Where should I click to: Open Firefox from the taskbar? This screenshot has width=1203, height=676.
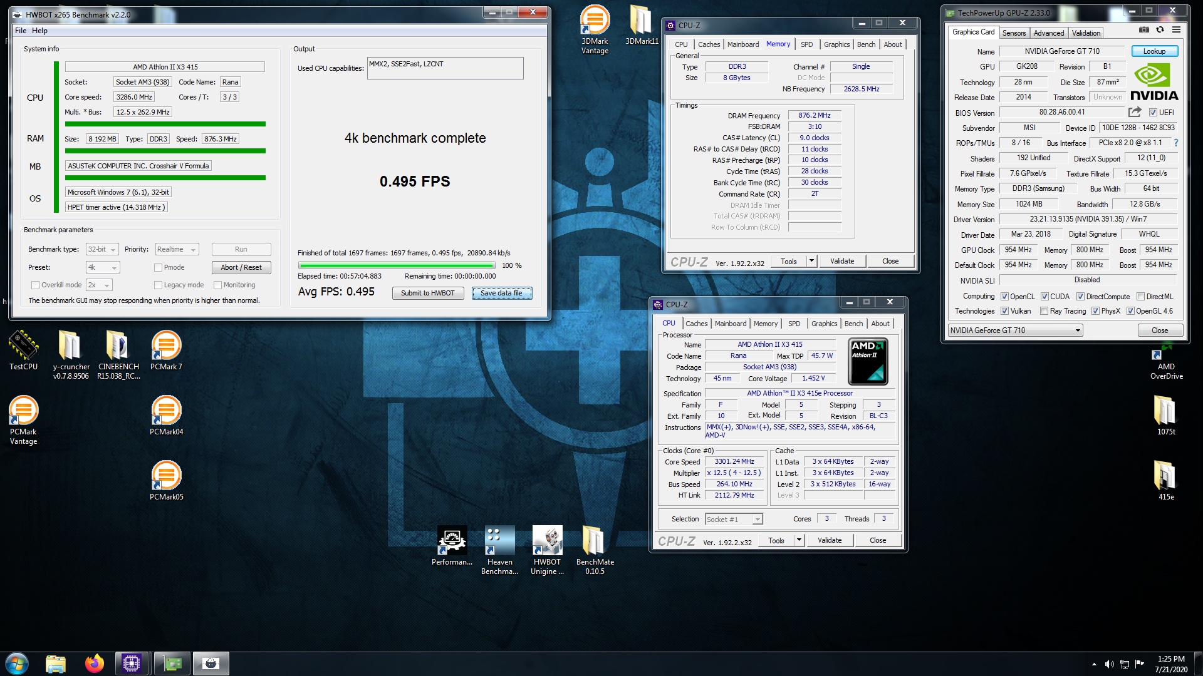coord(95,663)
